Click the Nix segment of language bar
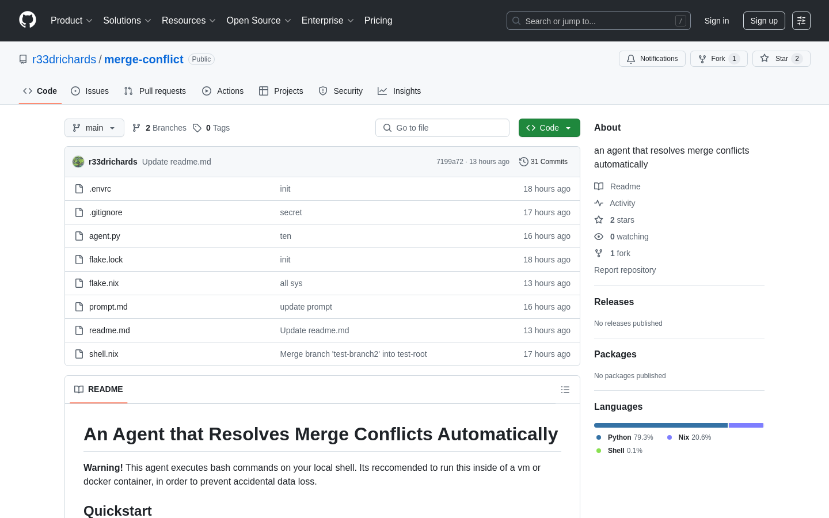Viewport: 829px width, 518px height. (x=746, y=425)
